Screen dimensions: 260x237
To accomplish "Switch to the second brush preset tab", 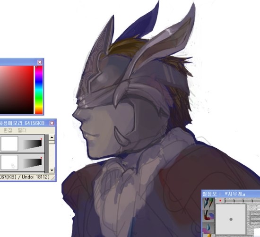I will click(x=229, y=201).
